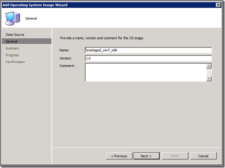Cancel the Add Operating System Image Wizard

[203, 156]
